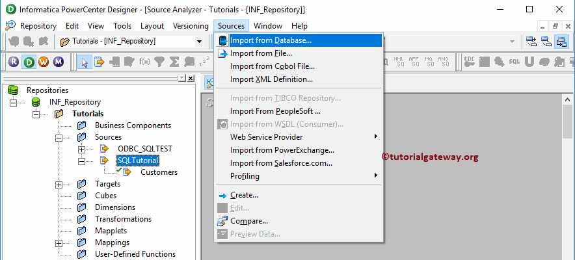
Task: Expand the ODBC_SQLTEST node
Action: pyautogui.click(x=81, y=149)
